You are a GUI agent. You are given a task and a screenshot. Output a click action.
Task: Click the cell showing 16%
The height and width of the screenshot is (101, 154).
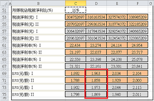click(x=76, y=10)
